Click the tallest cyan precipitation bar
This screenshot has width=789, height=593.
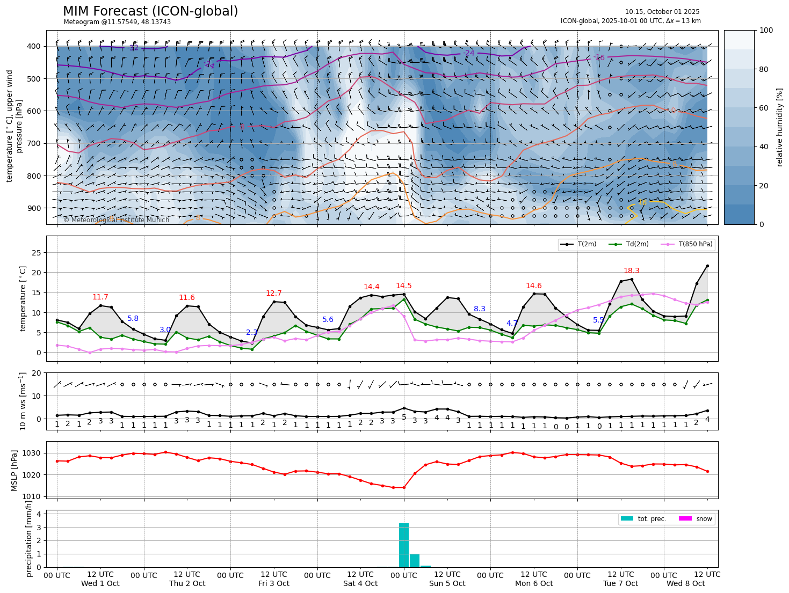click(x=404, y=545)
